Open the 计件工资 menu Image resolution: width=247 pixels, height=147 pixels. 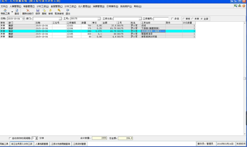[70, 6]
